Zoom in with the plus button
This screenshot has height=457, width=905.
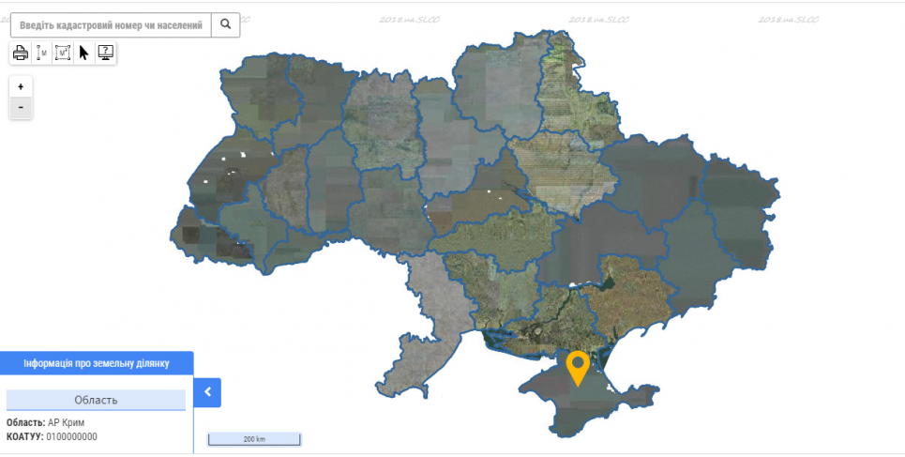(x=21, y=86)
